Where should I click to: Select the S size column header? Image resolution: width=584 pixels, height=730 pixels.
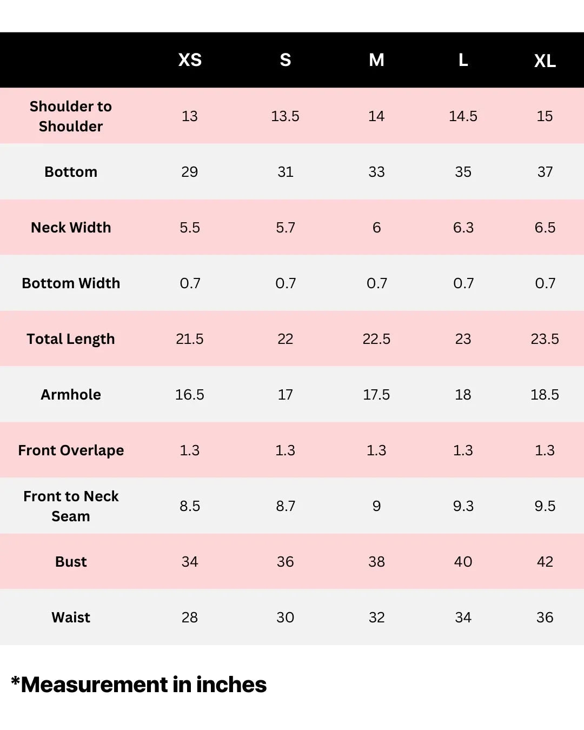click(286, 60)
